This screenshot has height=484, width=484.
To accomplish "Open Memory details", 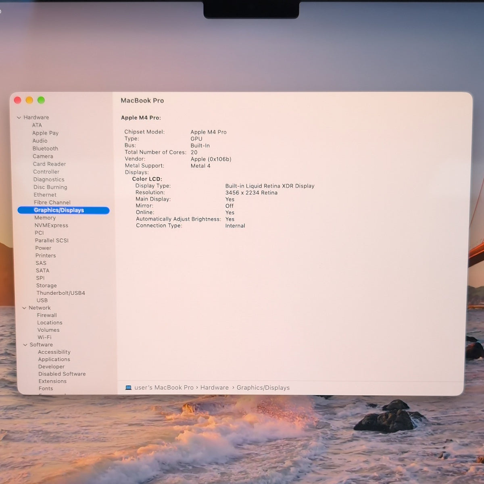I will (x=45, y=218).
